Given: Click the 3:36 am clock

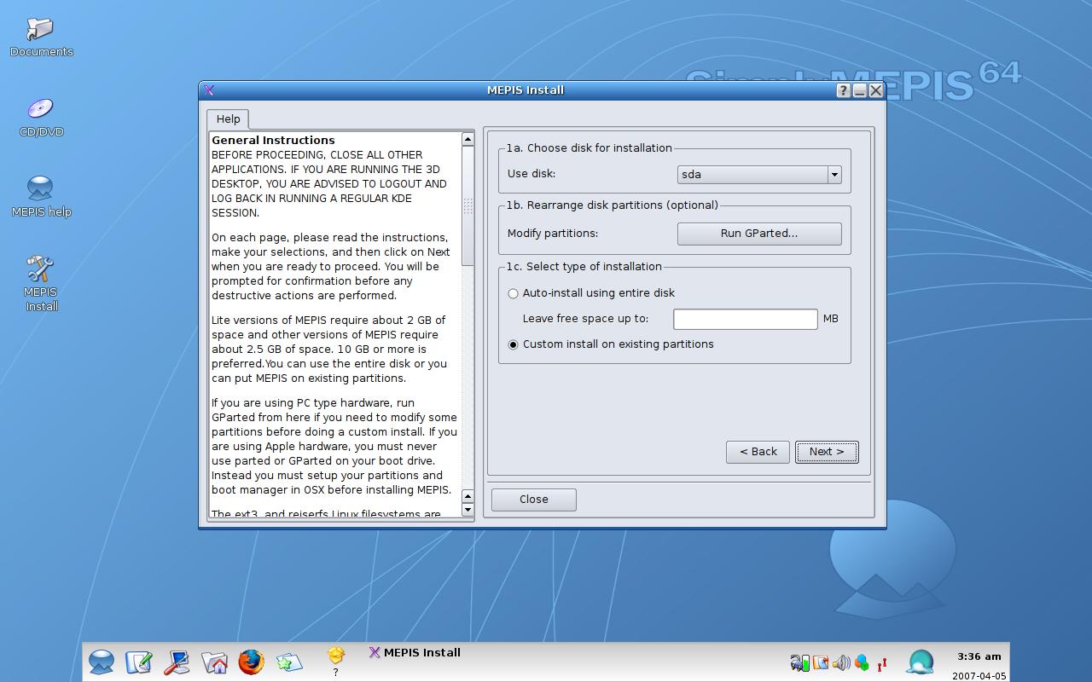Looking at the screenshot, I should (x=979, y=656).
